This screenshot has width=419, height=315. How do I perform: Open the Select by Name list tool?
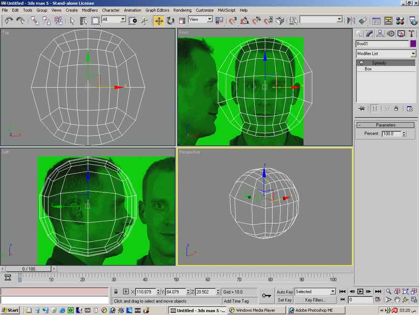tap(83, 21)
